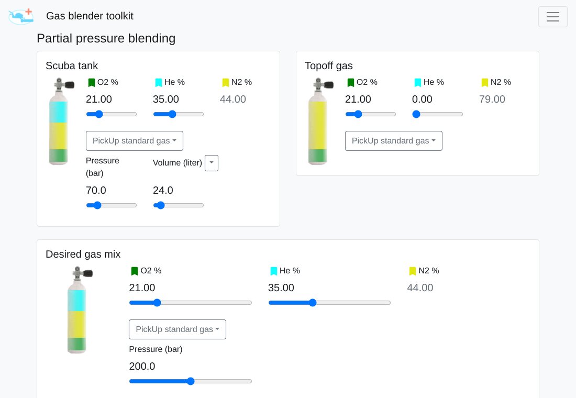Open Scuba tank PickUp standard gas dropdown
The height and width of the screenshot is (398, 576).
tap(135, 141)
